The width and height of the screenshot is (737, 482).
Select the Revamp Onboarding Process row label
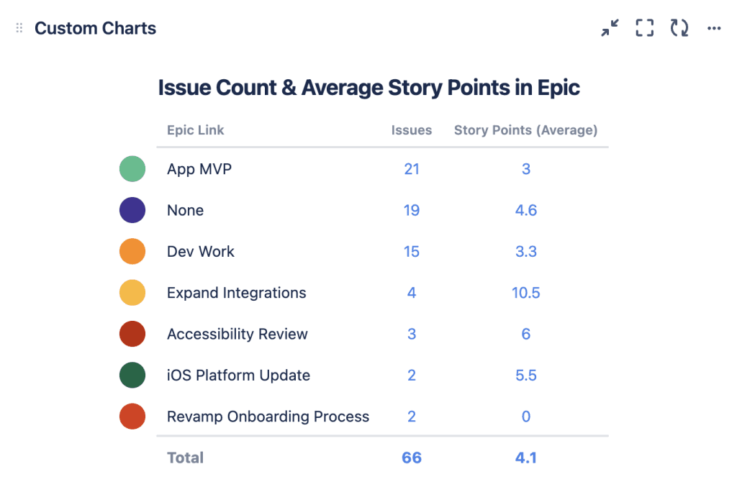tap(268, 417)
